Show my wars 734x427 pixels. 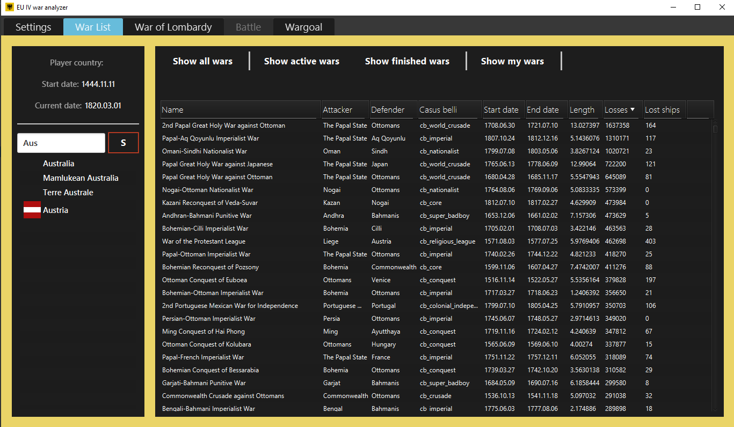512,61
